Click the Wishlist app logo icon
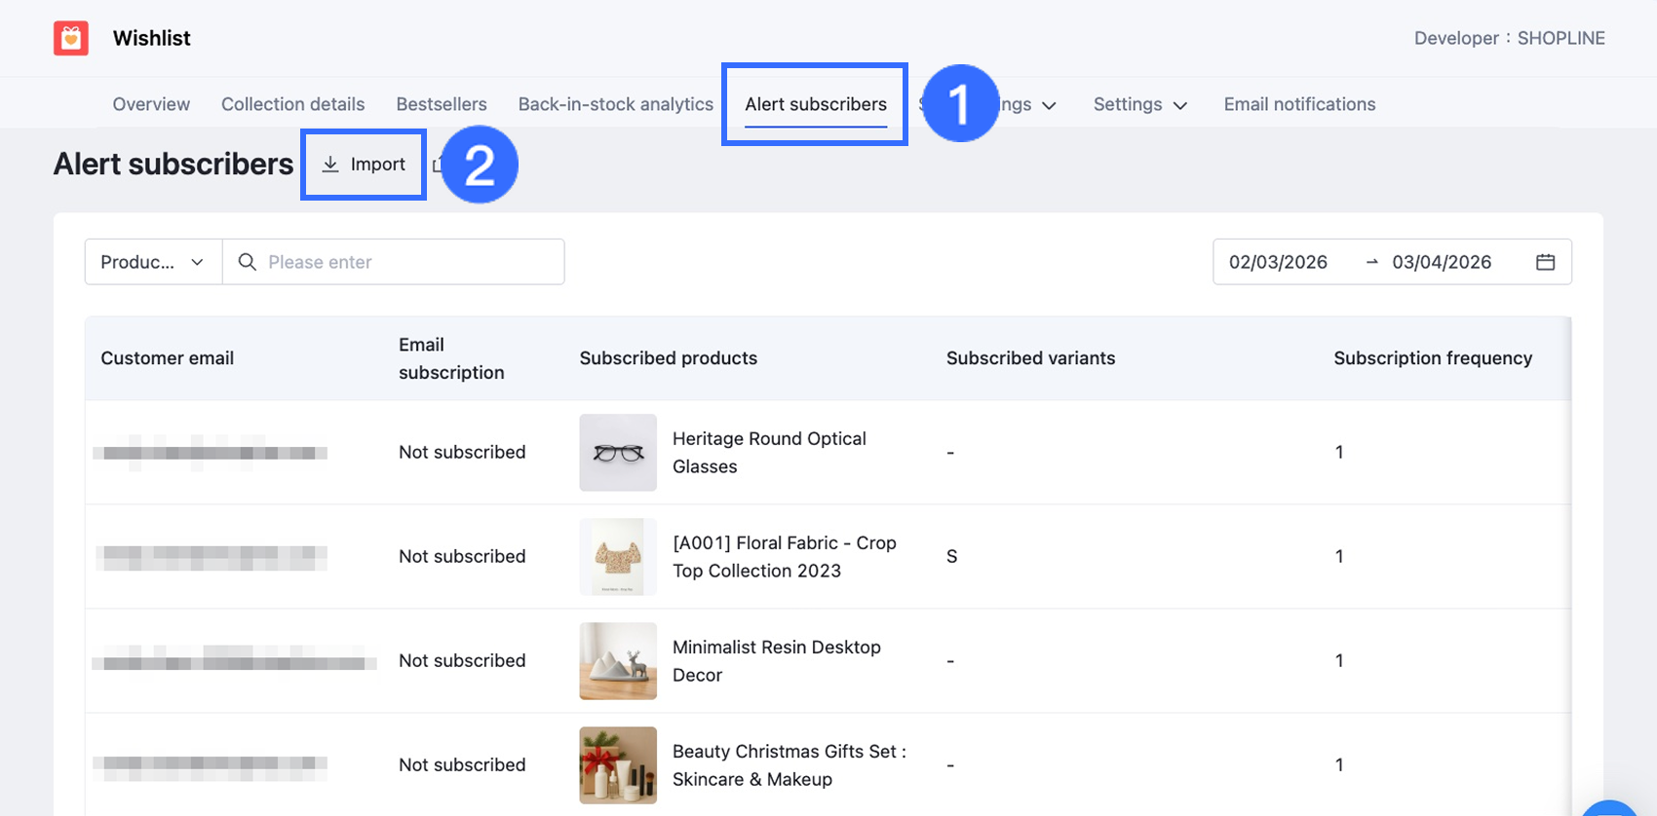The height and width of the screenshot is (816, 1657). (x=71, y=38)
